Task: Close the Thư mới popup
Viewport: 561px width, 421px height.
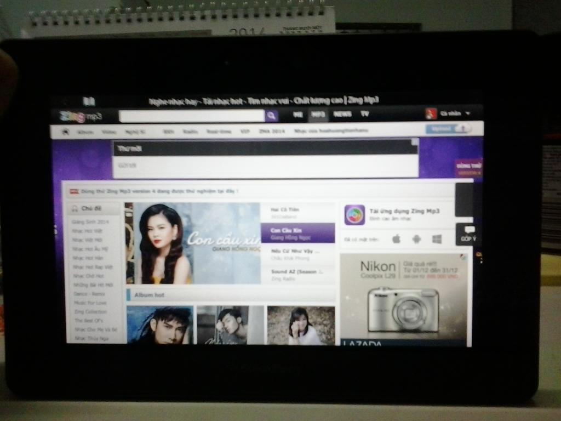Action: [x=415, y=142]
